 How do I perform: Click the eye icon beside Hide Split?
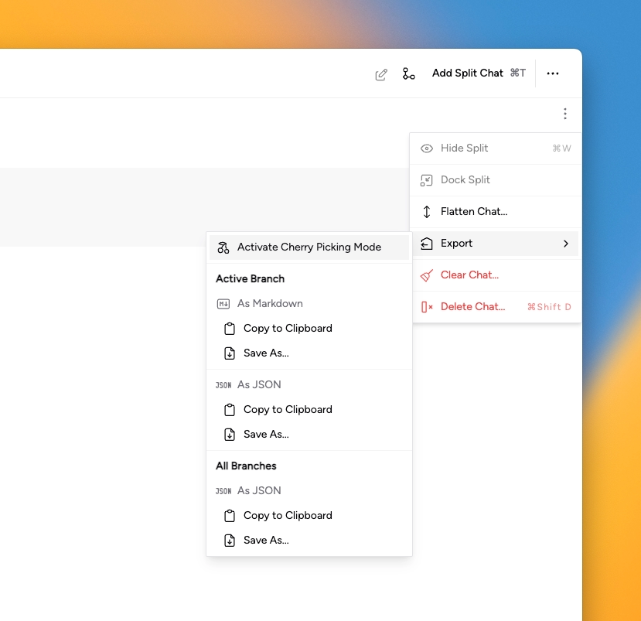click(x=426, y=148)
